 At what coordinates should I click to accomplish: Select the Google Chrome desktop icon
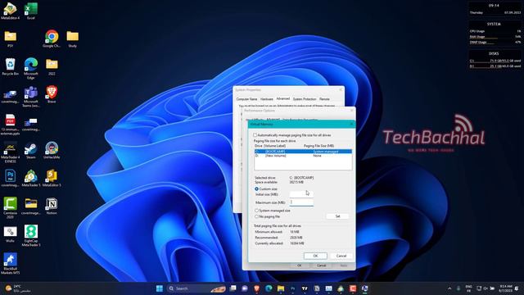point(52,39)
